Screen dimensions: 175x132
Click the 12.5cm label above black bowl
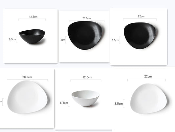click(33, 17)
